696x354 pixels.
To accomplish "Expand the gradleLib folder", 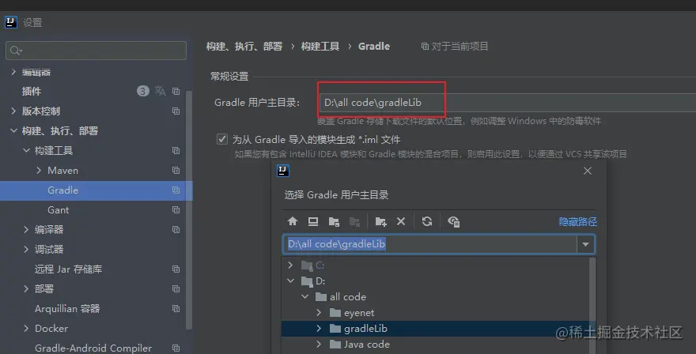I will click(319, 328).
